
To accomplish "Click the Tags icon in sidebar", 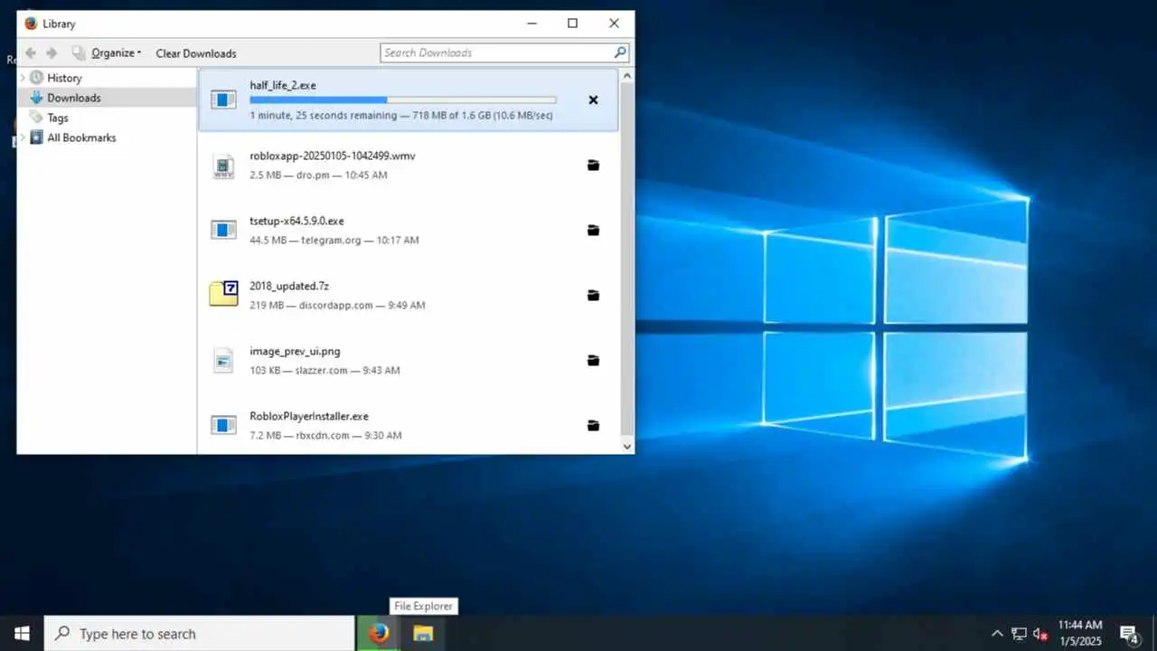I will coord(37,118).
